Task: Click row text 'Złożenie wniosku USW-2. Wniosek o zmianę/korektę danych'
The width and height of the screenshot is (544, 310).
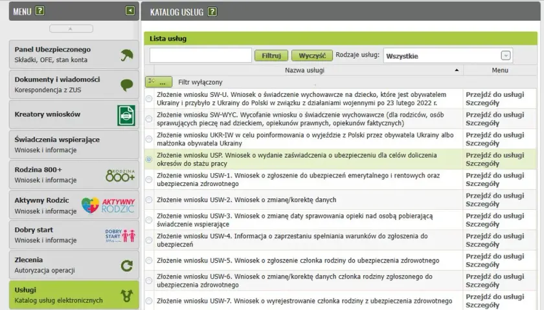Action: 246,200
